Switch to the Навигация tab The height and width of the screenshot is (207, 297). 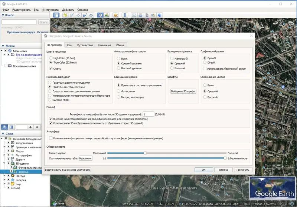[104, 45]
